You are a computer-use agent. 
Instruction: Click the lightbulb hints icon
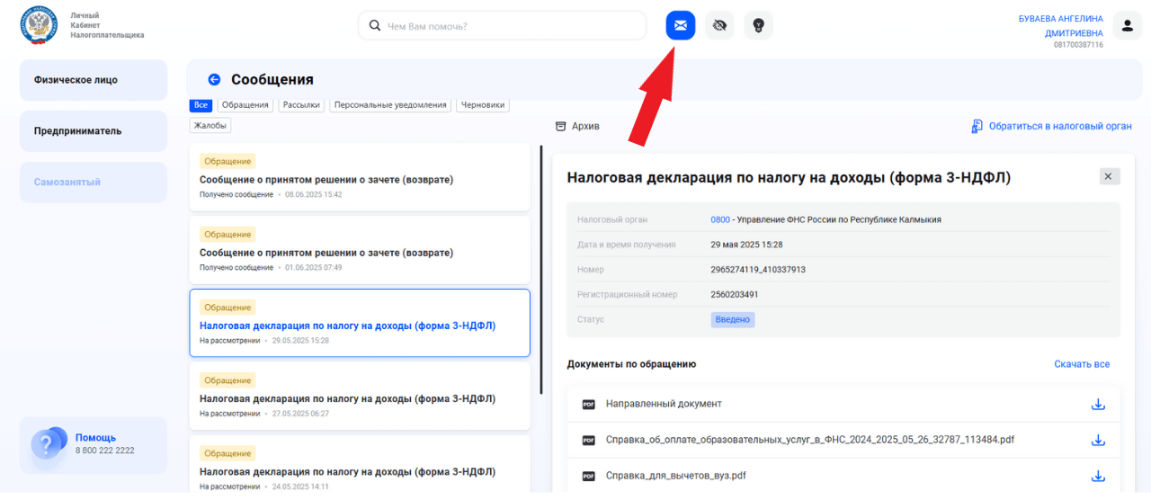coord(758,25)
